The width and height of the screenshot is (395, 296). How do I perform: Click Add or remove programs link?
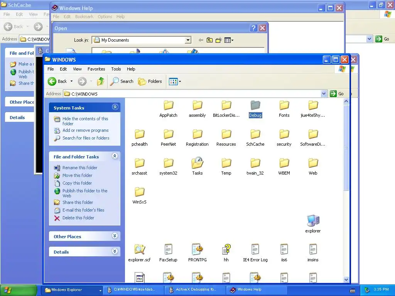pos(85,130)
